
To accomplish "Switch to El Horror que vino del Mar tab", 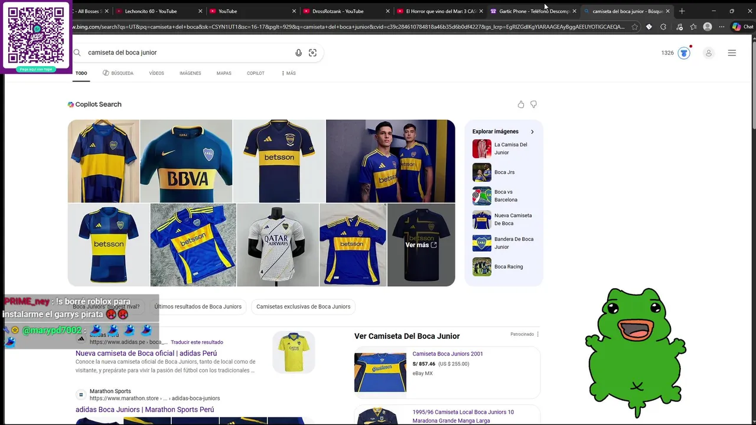I will coord(440,11).
